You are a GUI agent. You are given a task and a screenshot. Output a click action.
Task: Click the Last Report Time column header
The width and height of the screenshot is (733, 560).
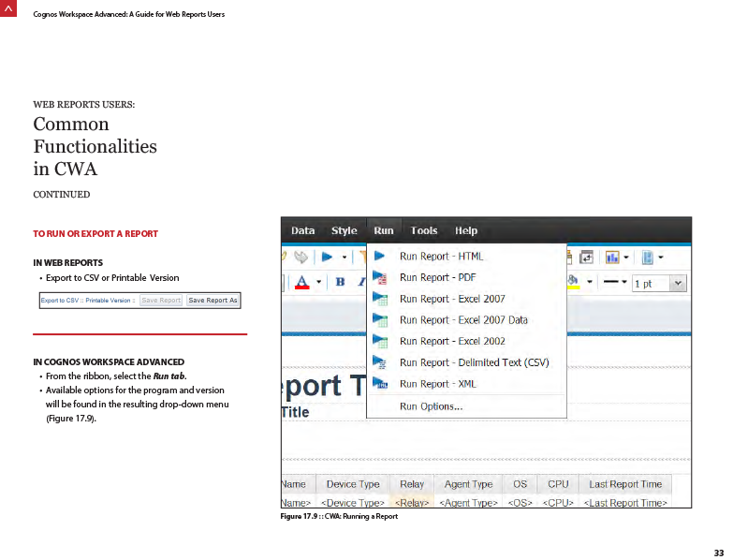coord(625,484)
